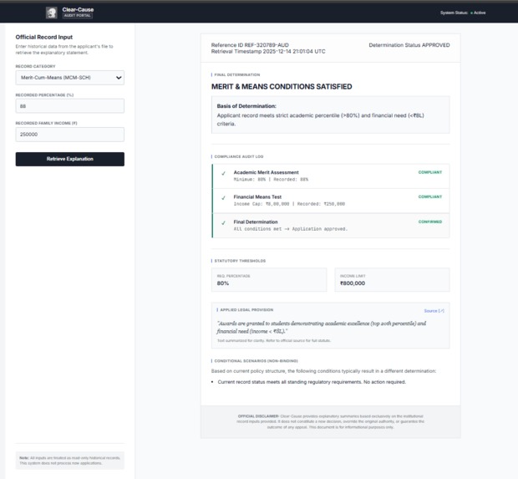
Task: Click the AUDIT PORTAL badge
Action: pos(78,16)
